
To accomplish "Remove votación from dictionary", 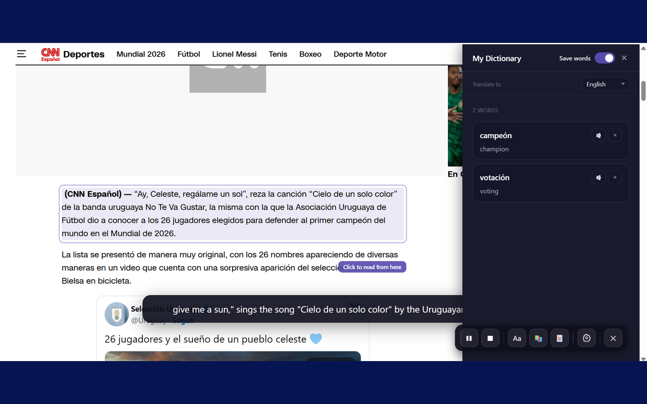I will [615, 177].
